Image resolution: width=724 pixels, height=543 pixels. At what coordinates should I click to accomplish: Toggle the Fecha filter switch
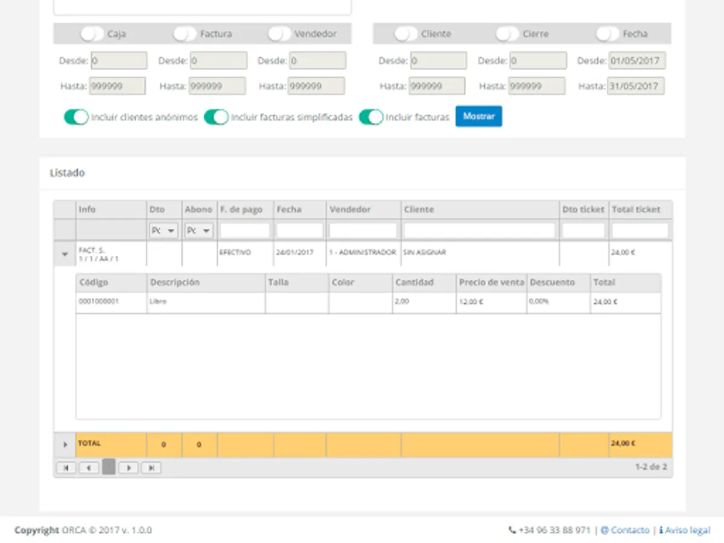click(608, 34)
